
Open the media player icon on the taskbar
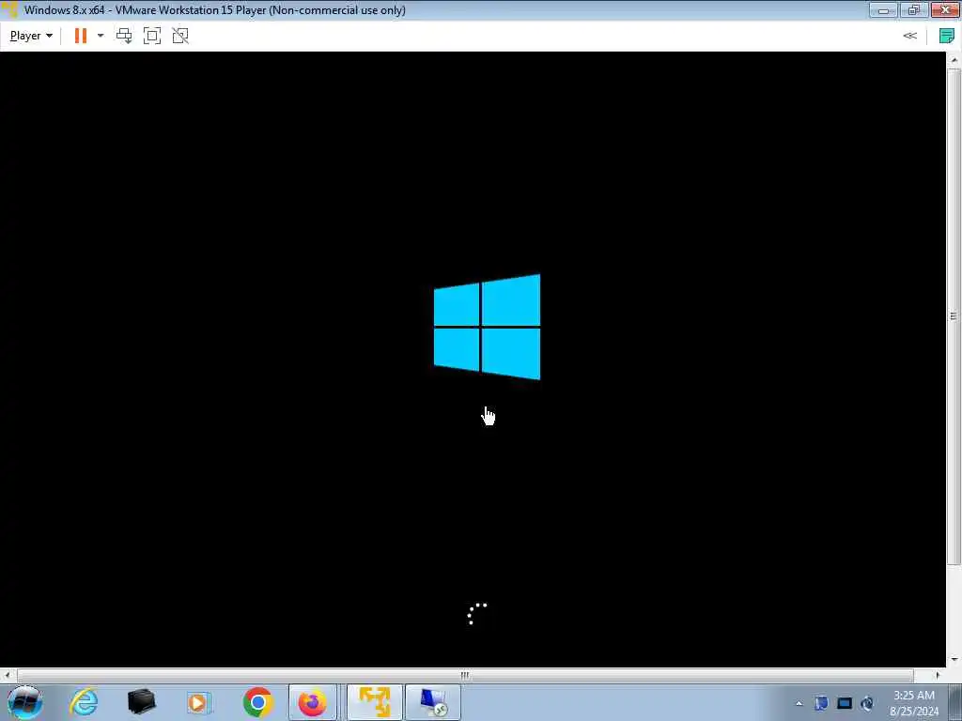(199, 702)
